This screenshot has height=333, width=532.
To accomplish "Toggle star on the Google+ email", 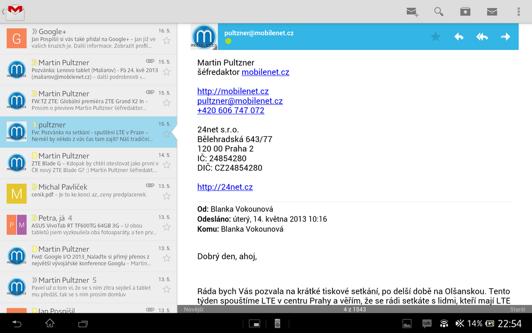I will pos(166,41).
